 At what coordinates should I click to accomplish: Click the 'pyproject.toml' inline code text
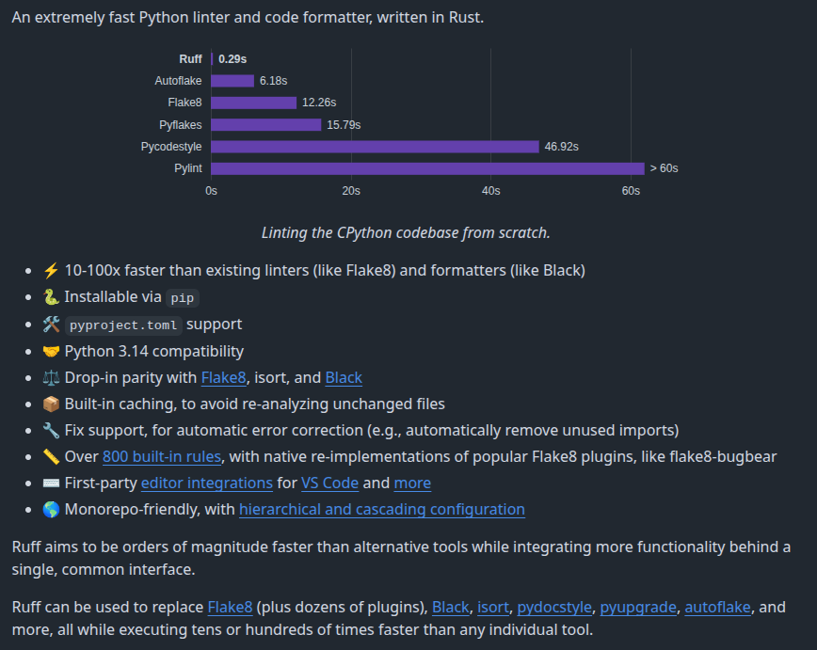click(123, 325)
